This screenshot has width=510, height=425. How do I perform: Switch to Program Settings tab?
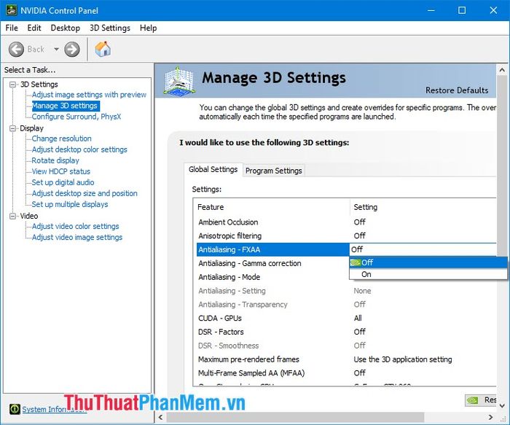tap(273, 171)
